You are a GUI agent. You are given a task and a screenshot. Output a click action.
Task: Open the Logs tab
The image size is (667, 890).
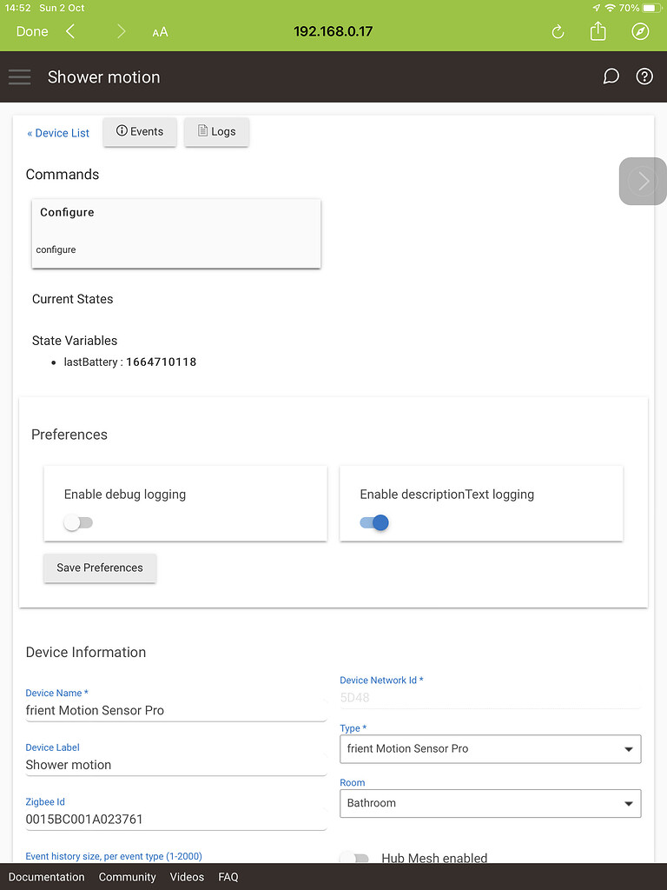(216, 132)
